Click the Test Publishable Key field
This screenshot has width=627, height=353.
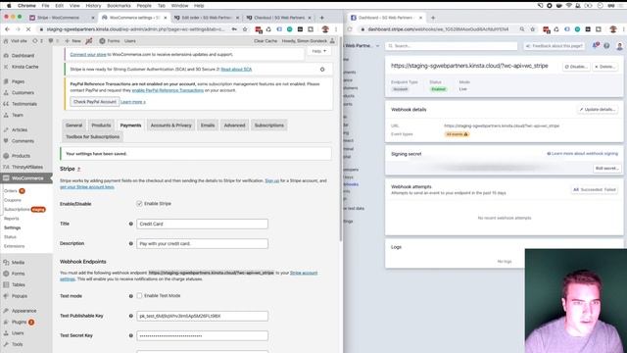[x=203, y=316]
